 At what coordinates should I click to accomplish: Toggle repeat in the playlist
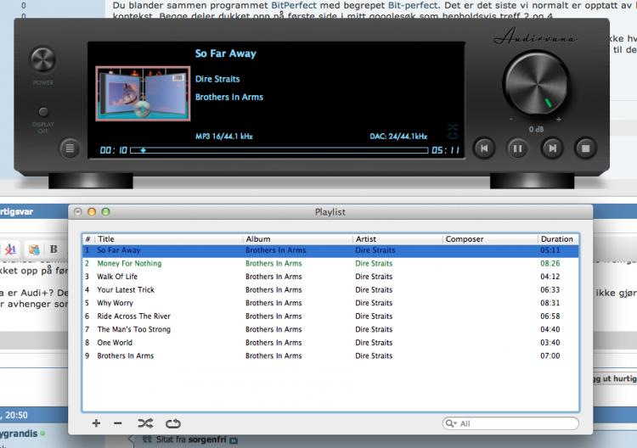[173, 423]
